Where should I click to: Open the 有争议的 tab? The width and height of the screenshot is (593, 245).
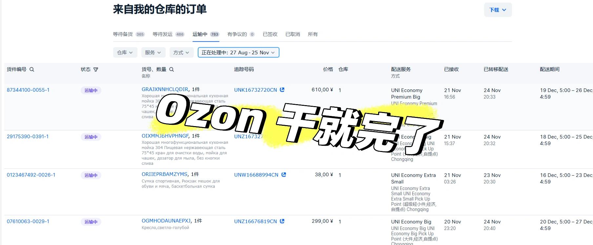[241, 34]
